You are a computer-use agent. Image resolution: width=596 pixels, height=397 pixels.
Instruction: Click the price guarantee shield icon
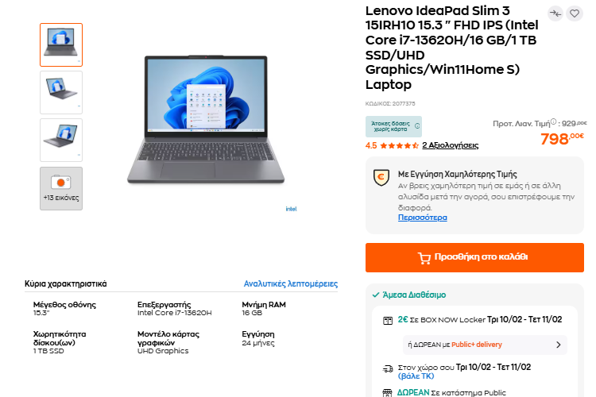(x=381, y=178)
